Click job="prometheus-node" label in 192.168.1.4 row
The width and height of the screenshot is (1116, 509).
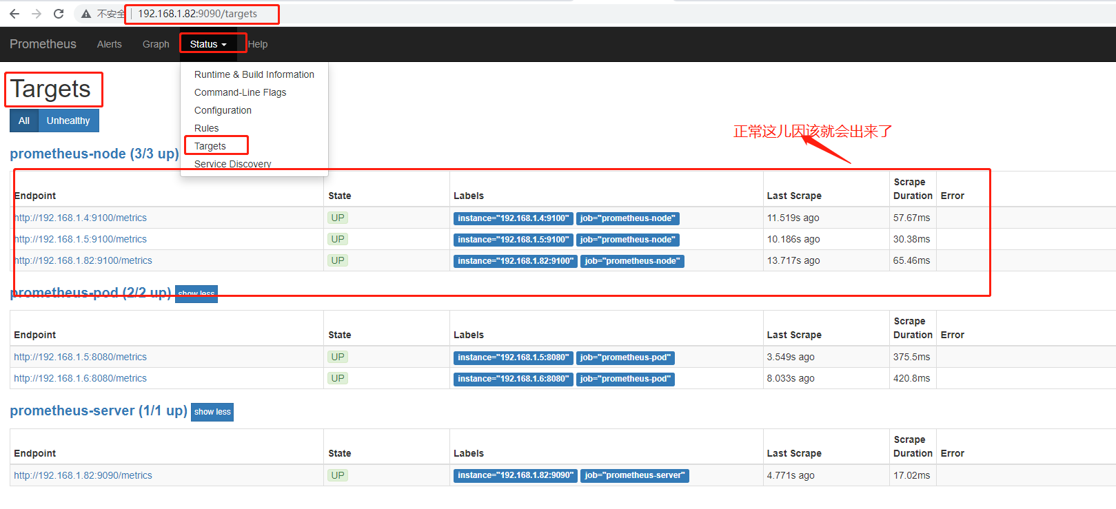point(628,218)
